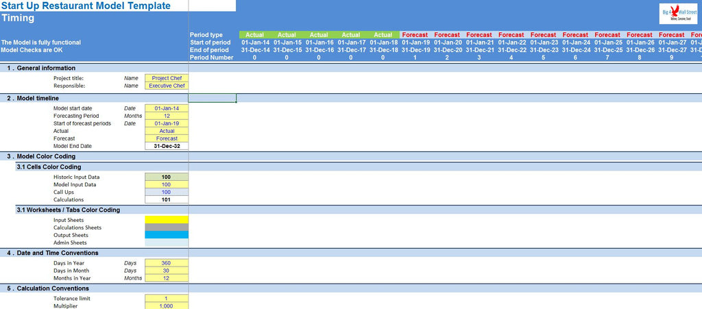The image size is (702, 309).
Task: Select the Responsible cell 'Executive Chef'
Action: point(167,86)
